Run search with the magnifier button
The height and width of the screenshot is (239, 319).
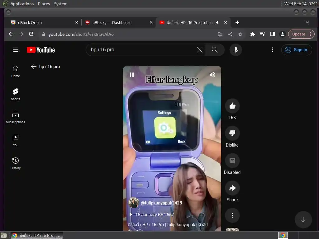(214, 50)
